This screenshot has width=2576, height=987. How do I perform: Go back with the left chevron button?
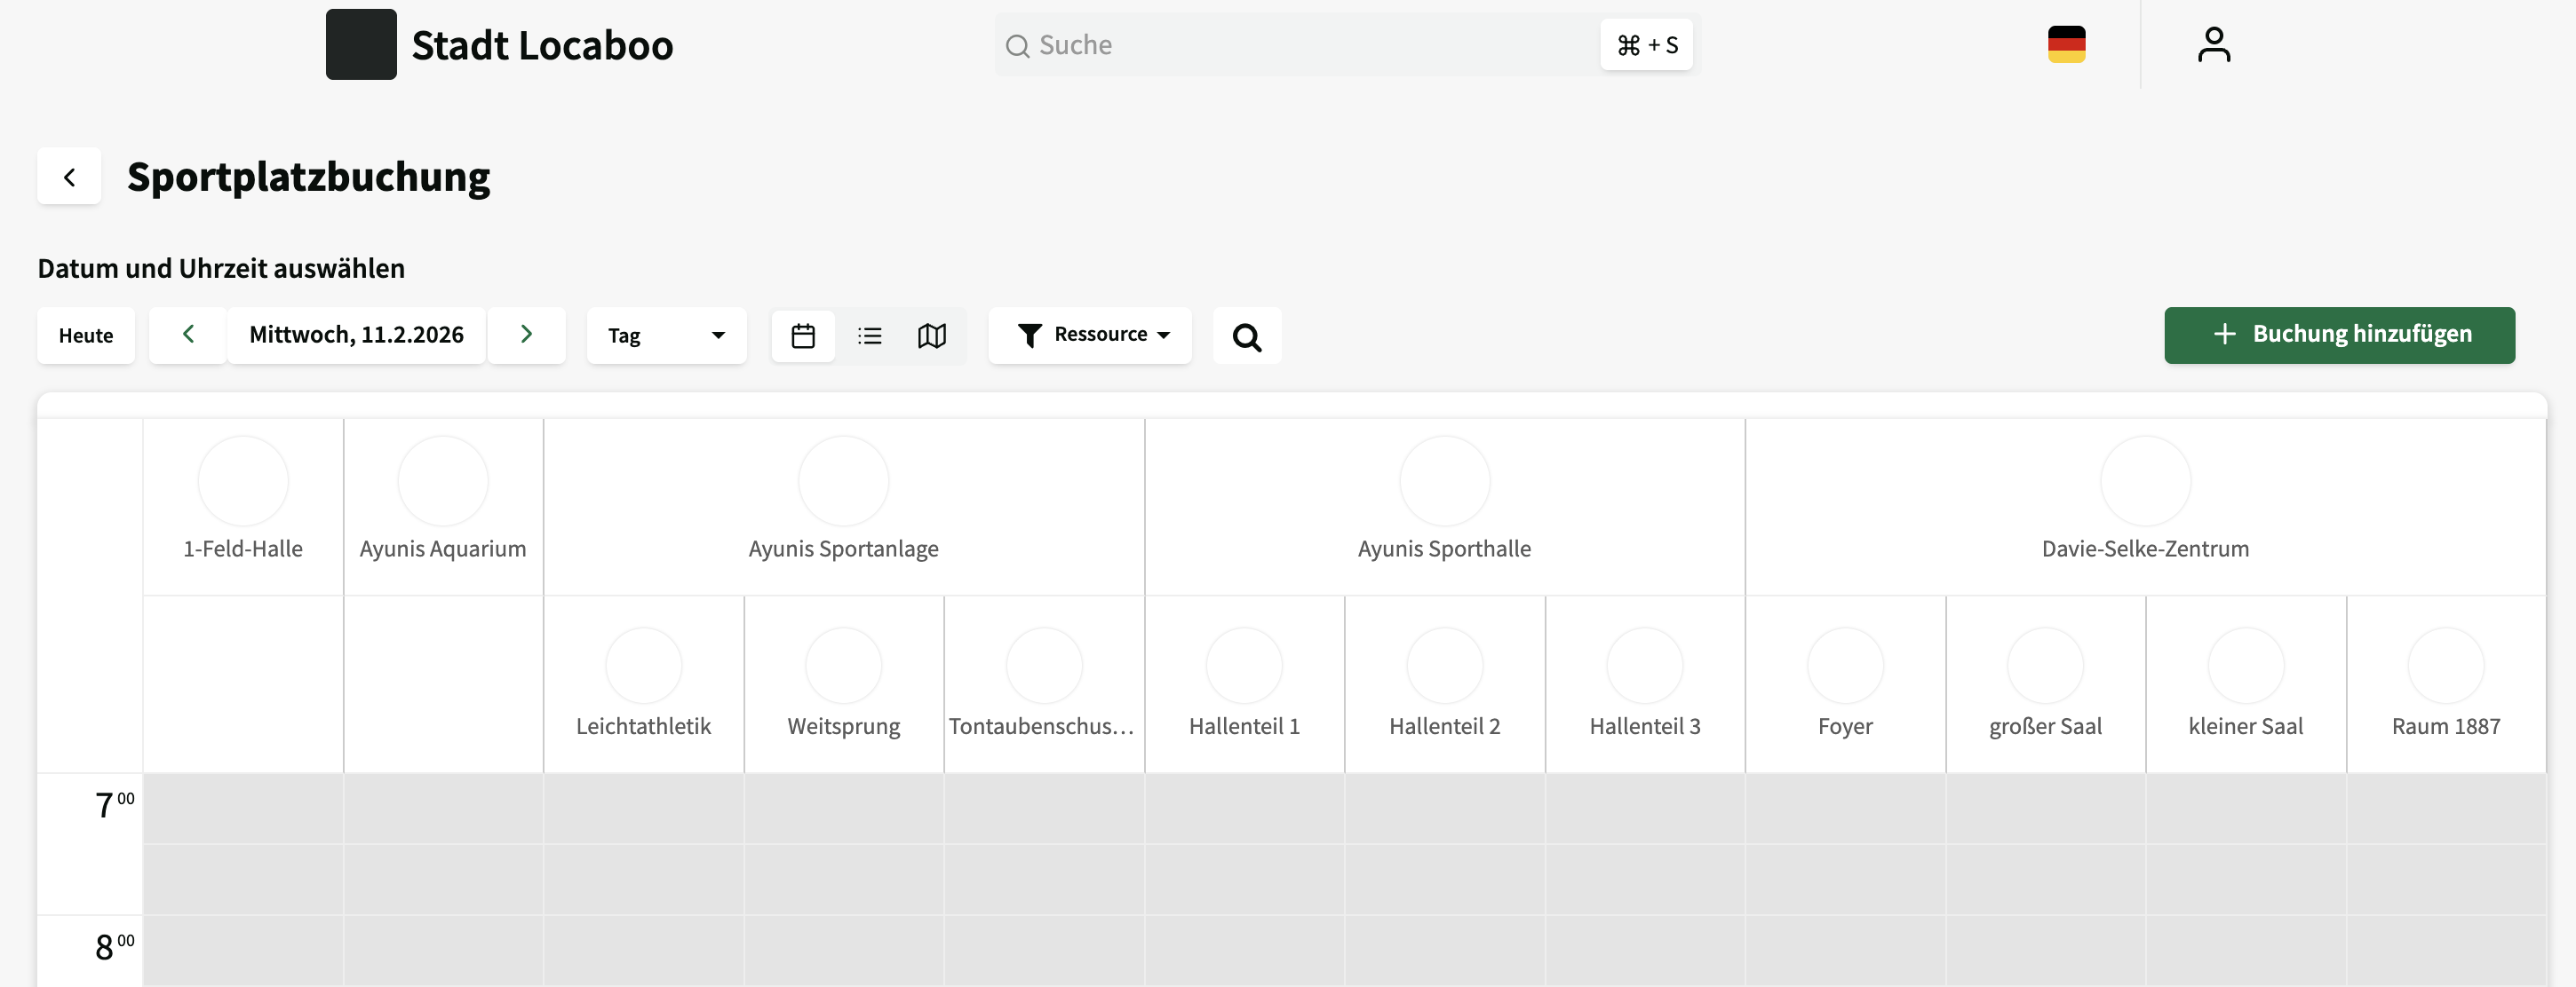coord(69,177)
